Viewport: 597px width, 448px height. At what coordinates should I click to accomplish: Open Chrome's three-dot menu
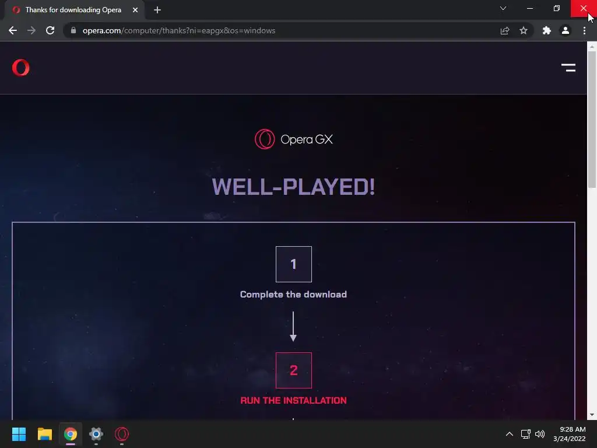tap(584, 30)
